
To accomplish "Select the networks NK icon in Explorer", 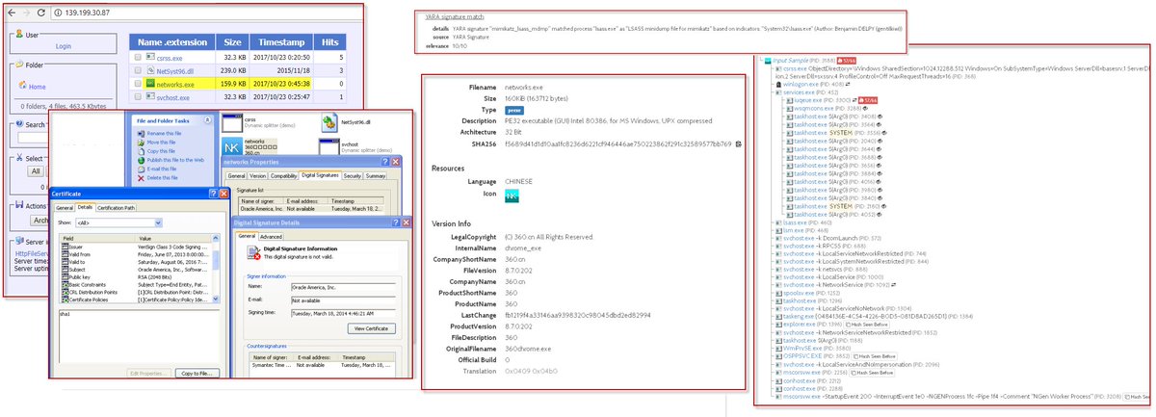I will [x=231, y=147].
